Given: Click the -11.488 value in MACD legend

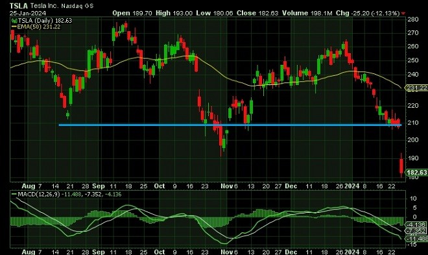Looking at the screenshot, I should [x=71, y=195].
